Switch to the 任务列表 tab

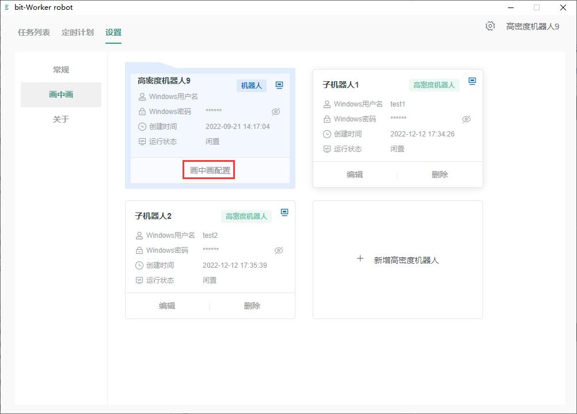click(x=34, y=32)
